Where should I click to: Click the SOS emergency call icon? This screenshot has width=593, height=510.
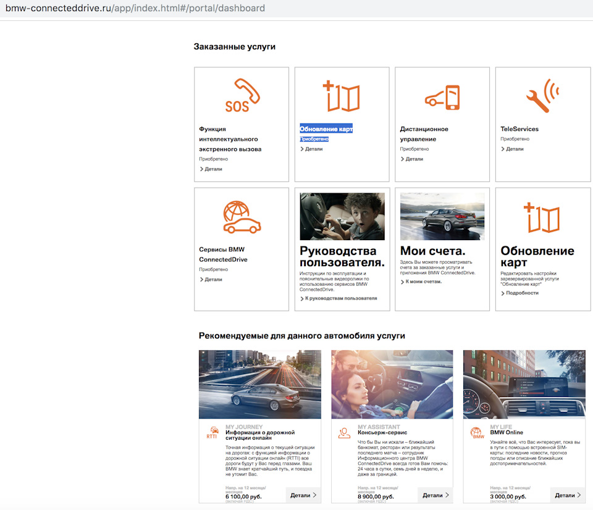(x=241, y=94)
